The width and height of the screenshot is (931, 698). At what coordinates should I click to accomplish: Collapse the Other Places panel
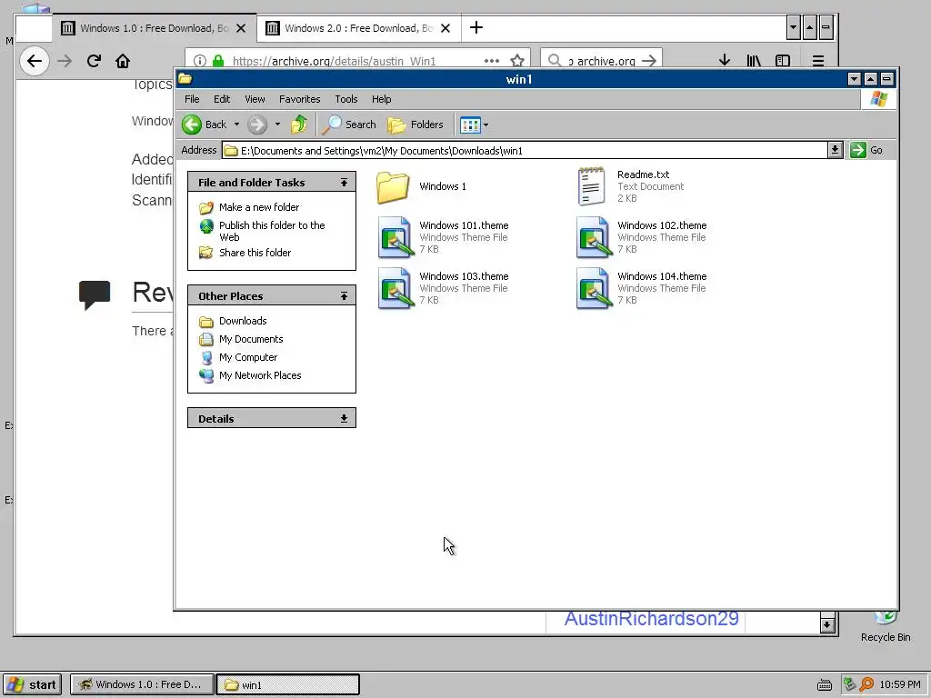(344, 295)
